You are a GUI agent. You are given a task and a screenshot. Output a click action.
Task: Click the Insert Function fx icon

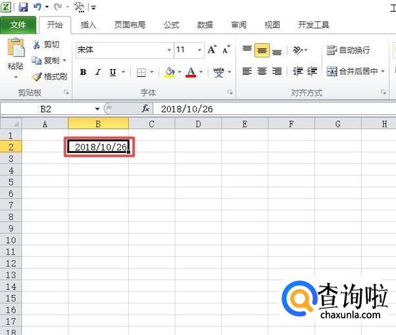coord(146,109)
